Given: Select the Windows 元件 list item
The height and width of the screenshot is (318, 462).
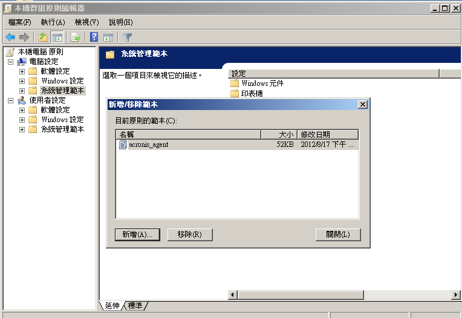Looking at the screenshot, I should [262, 83].
